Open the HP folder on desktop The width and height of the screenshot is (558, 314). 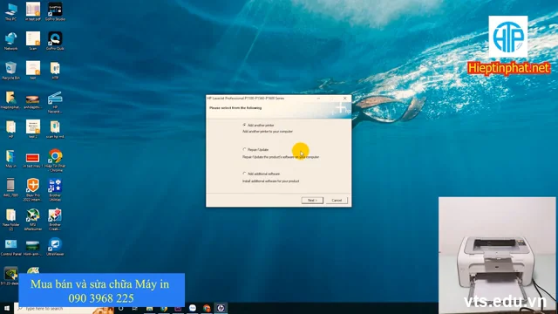pos(10,129)
